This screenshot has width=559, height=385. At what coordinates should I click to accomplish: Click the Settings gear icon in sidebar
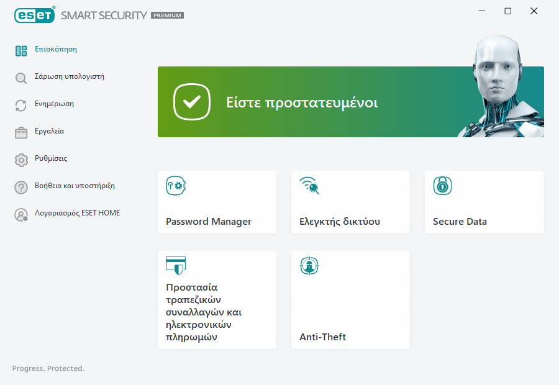[x=20, y=159]
